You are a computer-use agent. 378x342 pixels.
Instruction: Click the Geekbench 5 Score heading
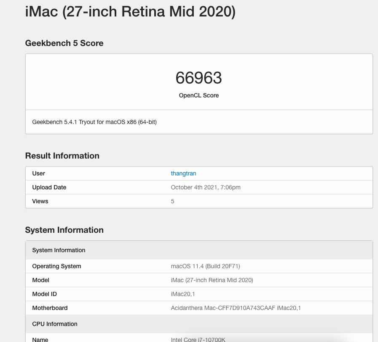[64, 43]
